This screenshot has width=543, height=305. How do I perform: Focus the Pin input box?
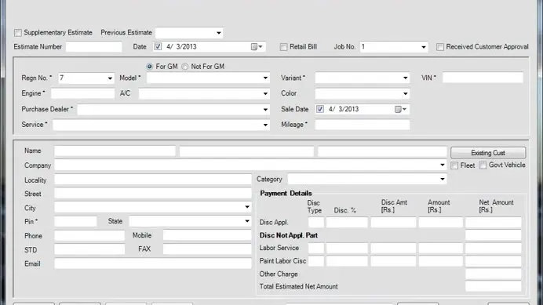[75, 222]
